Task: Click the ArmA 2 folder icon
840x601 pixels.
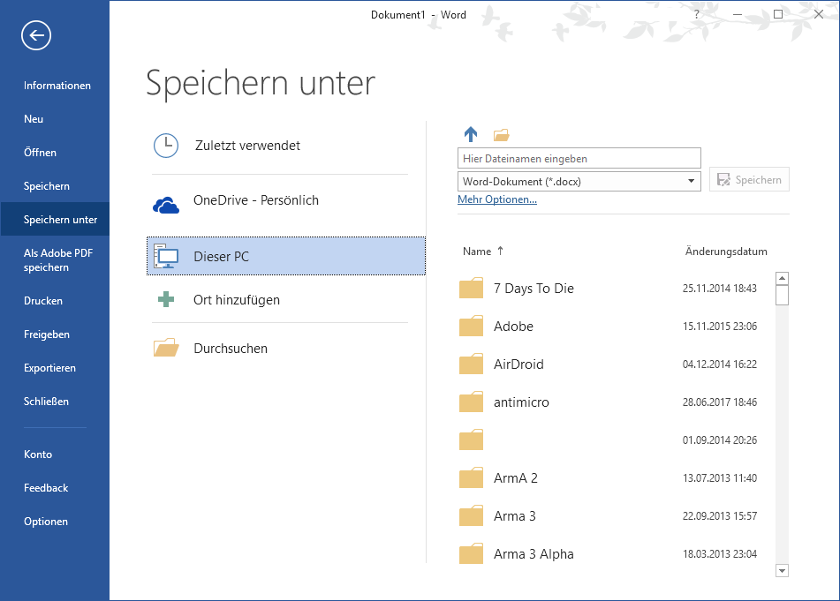Action: (471, 478)
